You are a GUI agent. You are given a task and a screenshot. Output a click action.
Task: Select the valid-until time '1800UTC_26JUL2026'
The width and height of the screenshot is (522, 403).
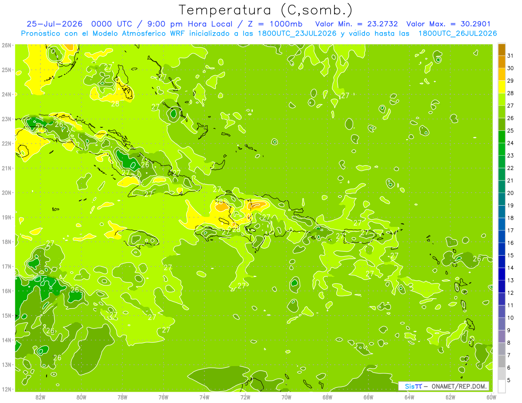458,33
